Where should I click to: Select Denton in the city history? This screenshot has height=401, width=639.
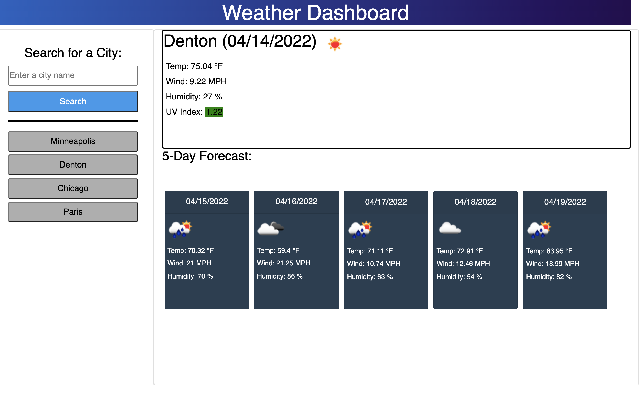(73, 165)
